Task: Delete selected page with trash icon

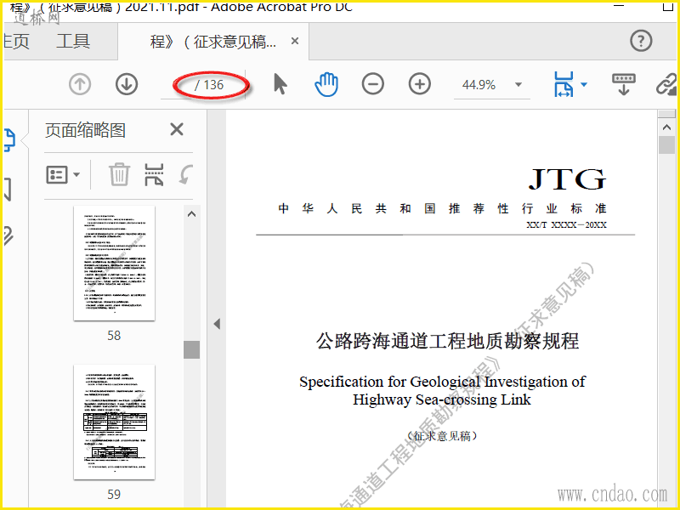Action: 119,174
